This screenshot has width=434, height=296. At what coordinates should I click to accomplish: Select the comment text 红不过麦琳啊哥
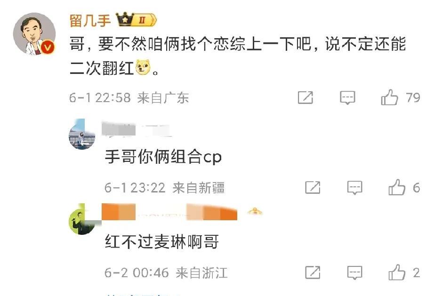click(x=162, y=241)
